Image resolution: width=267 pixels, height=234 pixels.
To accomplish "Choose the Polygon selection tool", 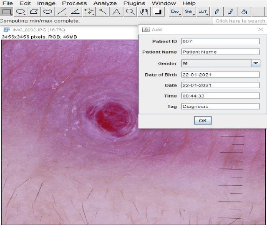I will (x=34, y=12).
